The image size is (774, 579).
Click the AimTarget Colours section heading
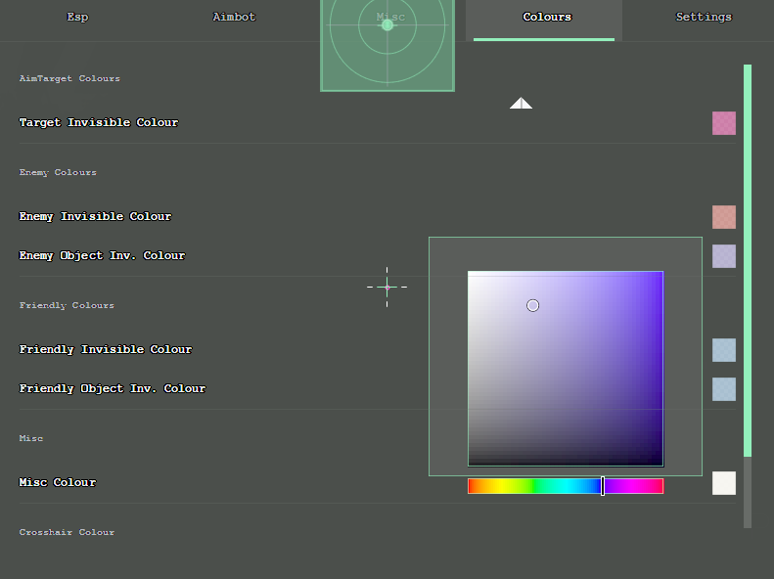click(69, 78)
